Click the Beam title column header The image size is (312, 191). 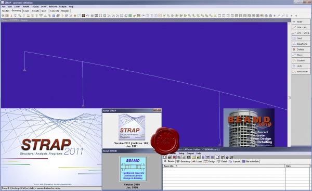[224, 166]
